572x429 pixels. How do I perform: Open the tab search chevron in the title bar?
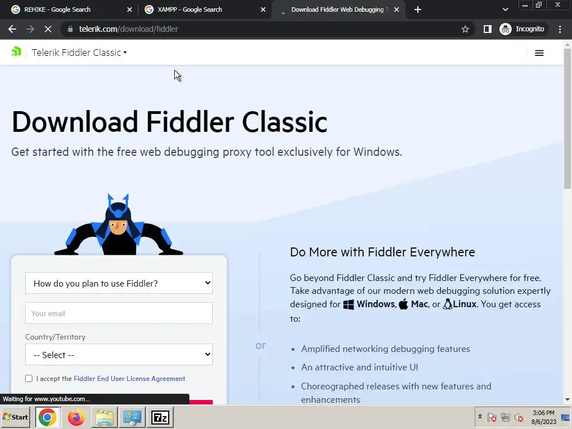pos(505,9)
